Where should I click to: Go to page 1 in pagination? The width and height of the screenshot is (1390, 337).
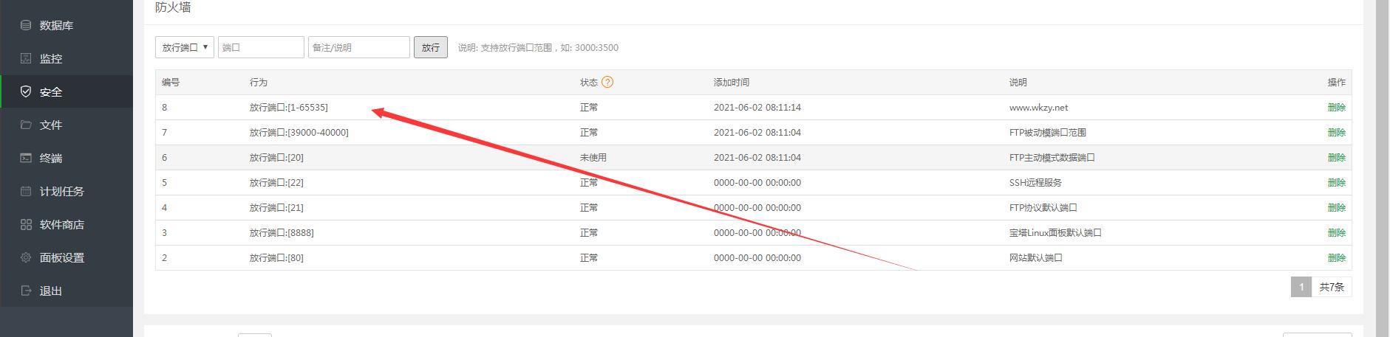tap(1301, 287)
